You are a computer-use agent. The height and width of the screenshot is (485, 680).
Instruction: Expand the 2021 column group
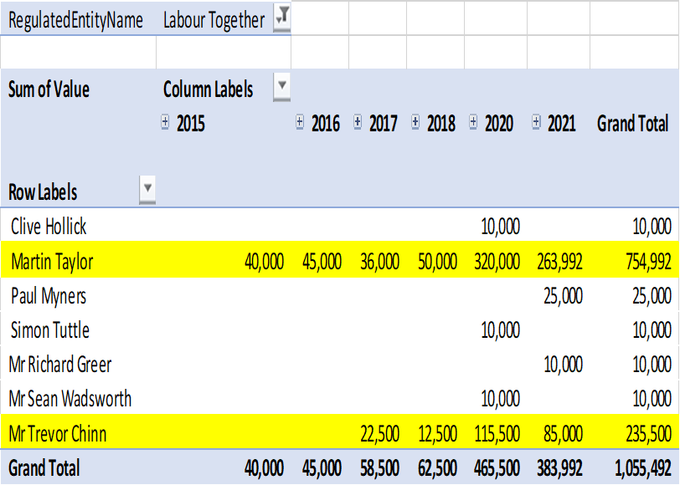coord(536,122)
